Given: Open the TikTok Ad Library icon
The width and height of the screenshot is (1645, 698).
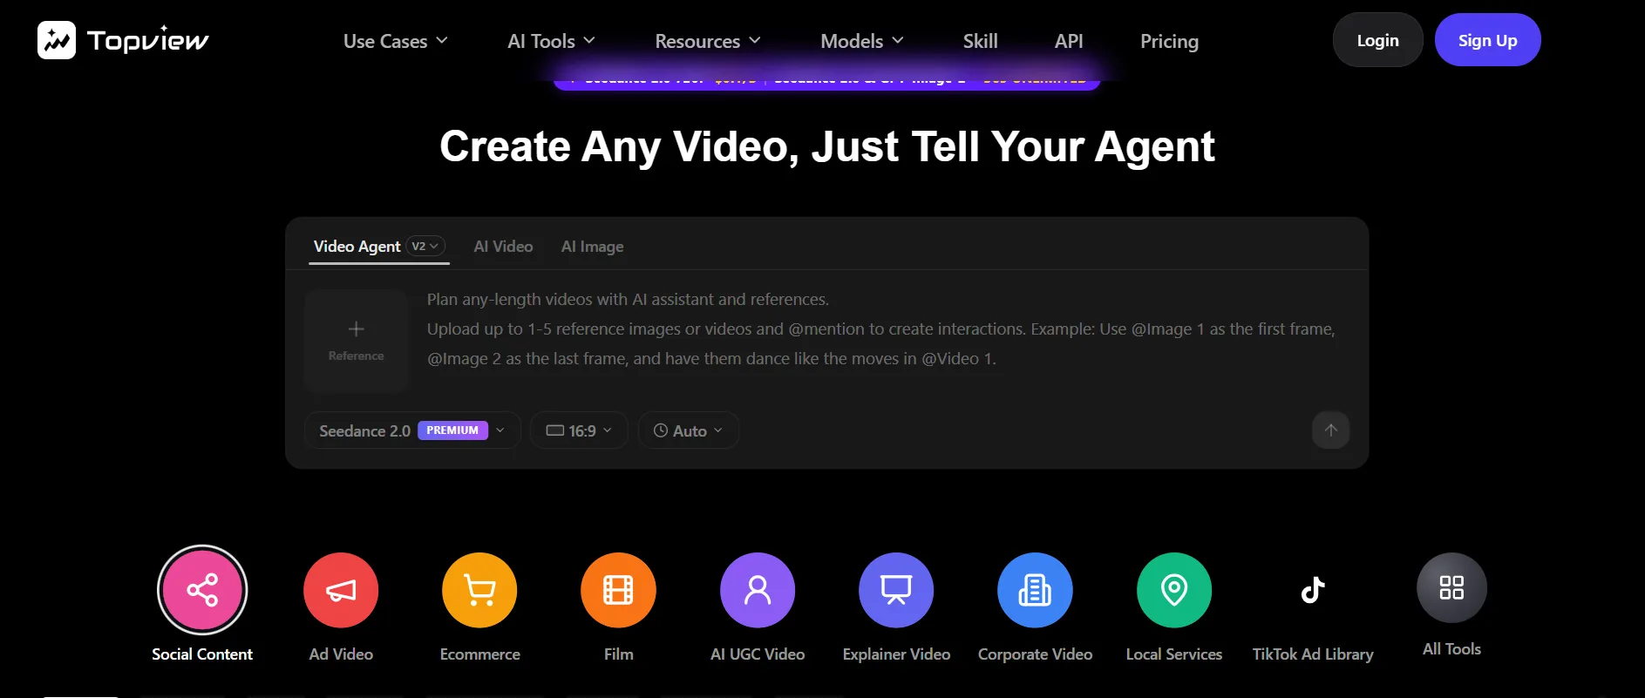Looking at the screenshot, I should tap(1313, 590).
